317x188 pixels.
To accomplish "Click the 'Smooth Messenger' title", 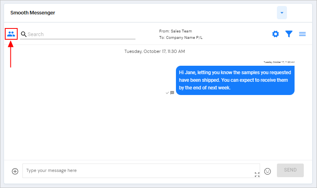I will click(x=33, y=13).
